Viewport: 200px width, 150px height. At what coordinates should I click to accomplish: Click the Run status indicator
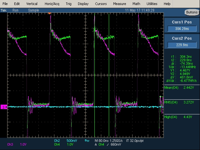[x=15, y=10]
